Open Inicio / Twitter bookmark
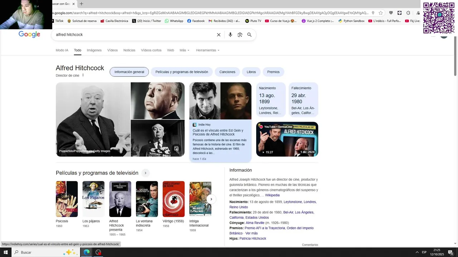Screen dimensions: 458x257 coord(147,21)
